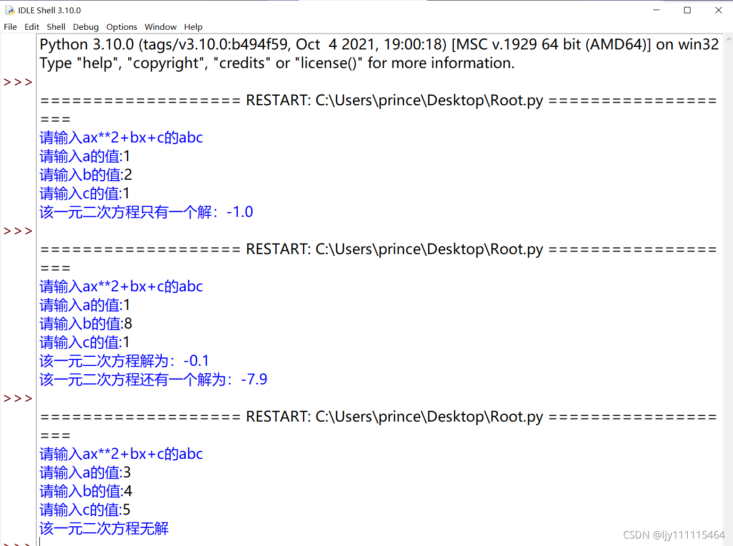733x546 pixels.
Task: Click the IDLE application icon in title bar
Action: tap(9, 10)
